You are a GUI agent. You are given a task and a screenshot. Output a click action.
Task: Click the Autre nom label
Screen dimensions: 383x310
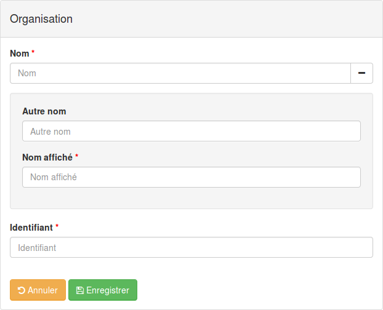pyautogui.click(x=44, y=111)
